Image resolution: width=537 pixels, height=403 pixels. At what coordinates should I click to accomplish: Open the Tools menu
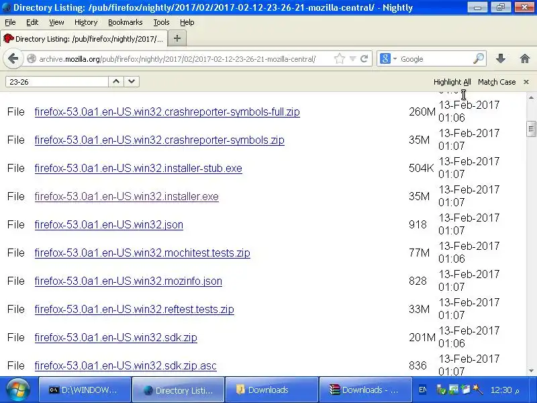click(161, 22)
